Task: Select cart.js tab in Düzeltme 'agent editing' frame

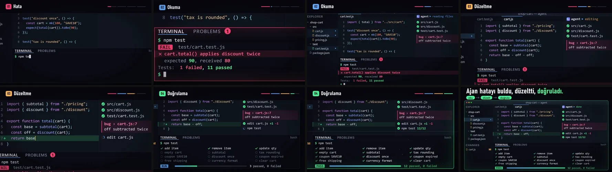Action: click(508, 19)
